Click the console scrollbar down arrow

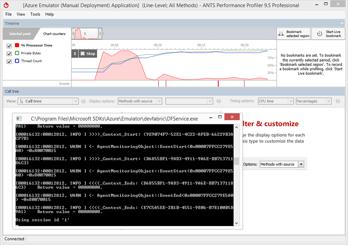pyautogui.click(x=236, y=223)
